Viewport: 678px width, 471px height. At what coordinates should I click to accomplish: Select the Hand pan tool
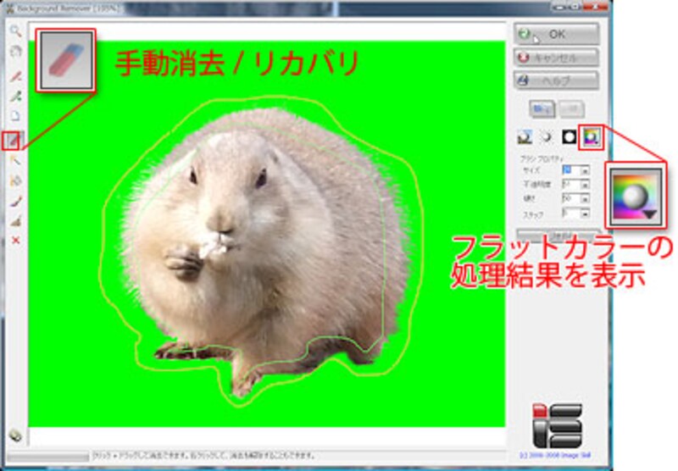[14, 51]
